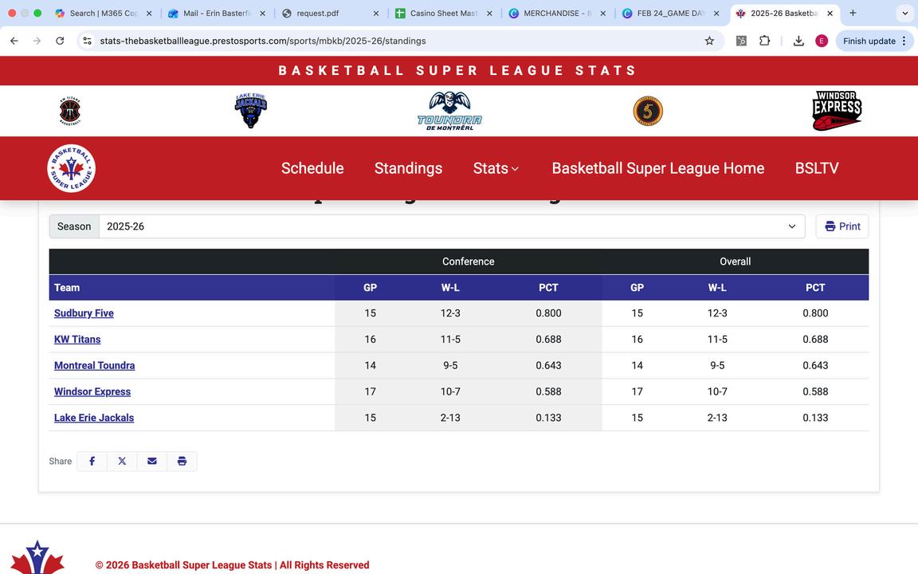Open the Season 2025-26 dropdown
This screenshot has height=574, width=918.
click(x=452, y=226)
